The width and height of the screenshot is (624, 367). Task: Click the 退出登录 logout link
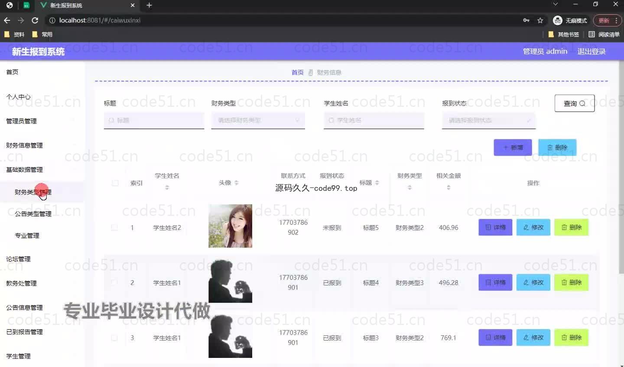[591, 52]
